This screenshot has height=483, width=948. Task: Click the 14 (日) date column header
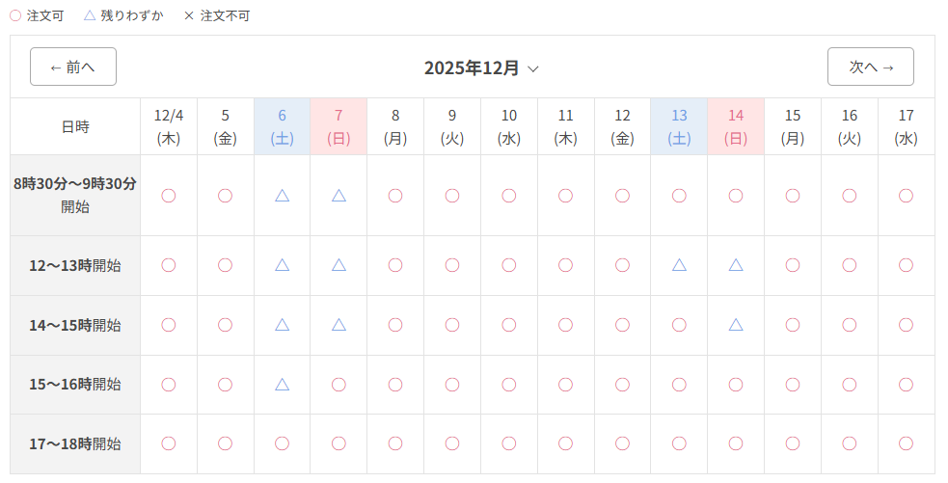pos(736,126)
